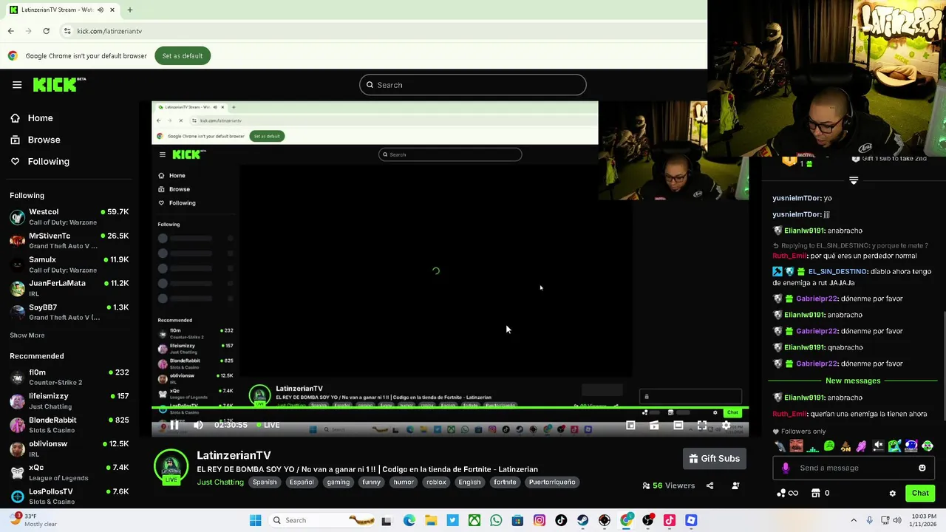Select the humor tag

404,482
